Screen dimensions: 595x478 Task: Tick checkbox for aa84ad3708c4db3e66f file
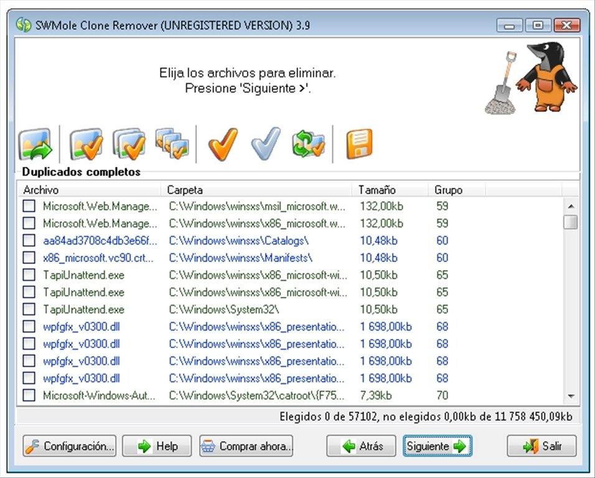click(x=29, y=240)
